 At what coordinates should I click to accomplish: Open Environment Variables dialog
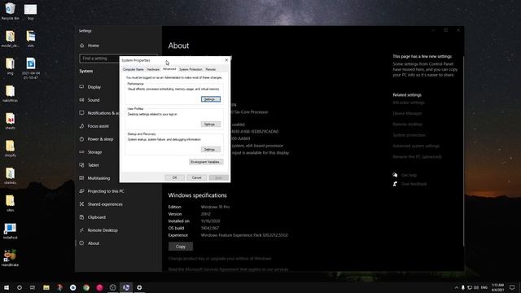point(206,162)
